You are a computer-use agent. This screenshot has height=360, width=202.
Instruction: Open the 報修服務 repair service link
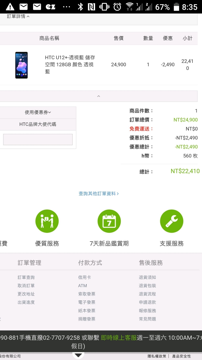[x=147, y=311]
